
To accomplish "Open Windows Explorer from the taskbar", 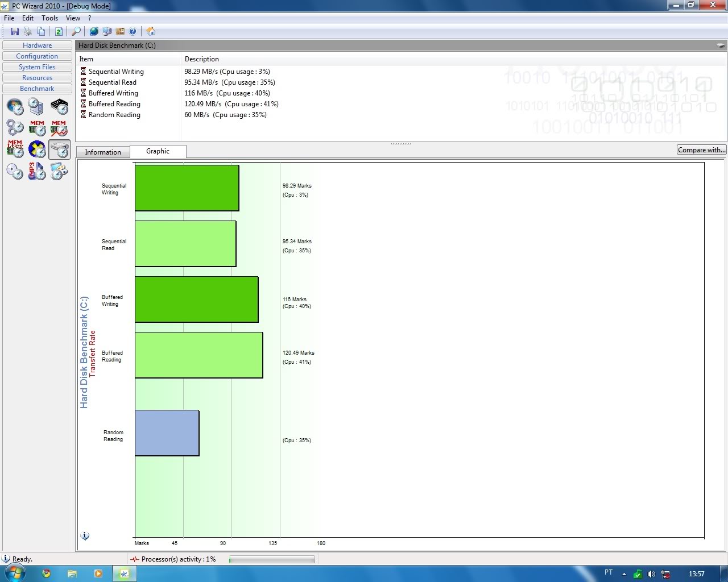I will pyautogui.click(x=72, y=573).
